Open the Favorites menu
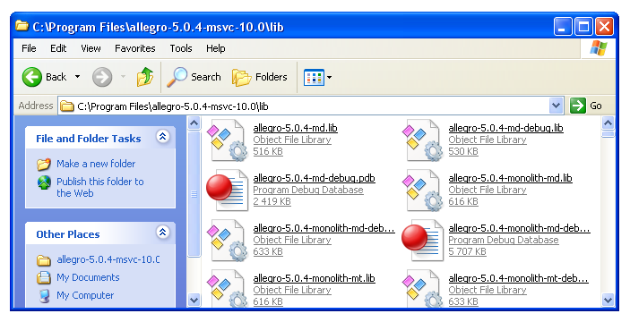Image resolution: width=630 pixels, height=322 pixels. click(x=135, y=48)
